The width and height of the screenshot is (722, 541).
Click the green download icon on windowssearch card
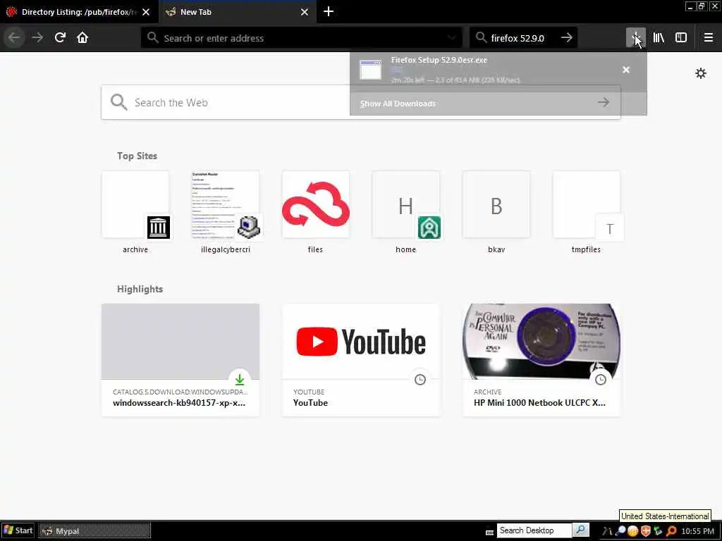(240, 380)
